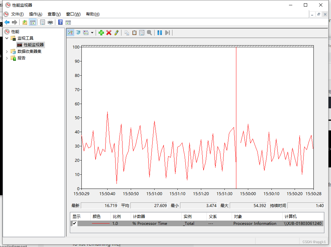Select the % Processor Time counter row
The height and width of the screenshot is (247, 331).
click(197, 223)
